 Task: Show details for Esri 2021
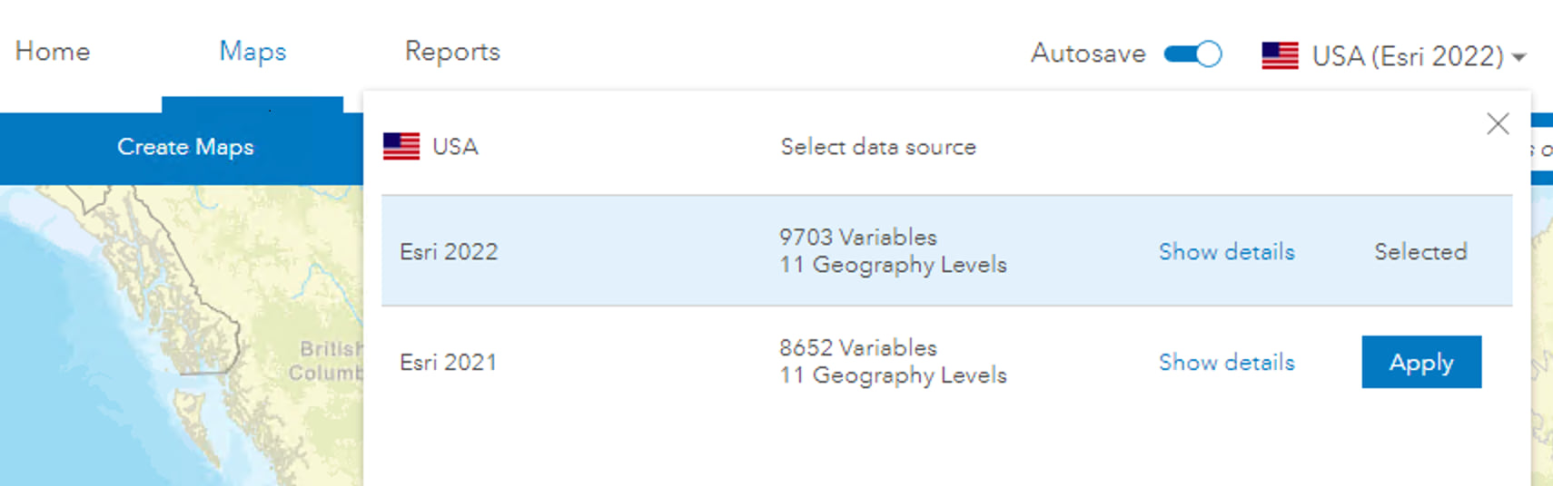pos(1226,362)
